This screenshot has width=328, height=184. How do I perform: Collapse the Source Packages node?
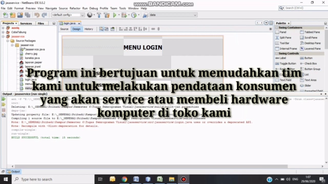pos(7,41)
